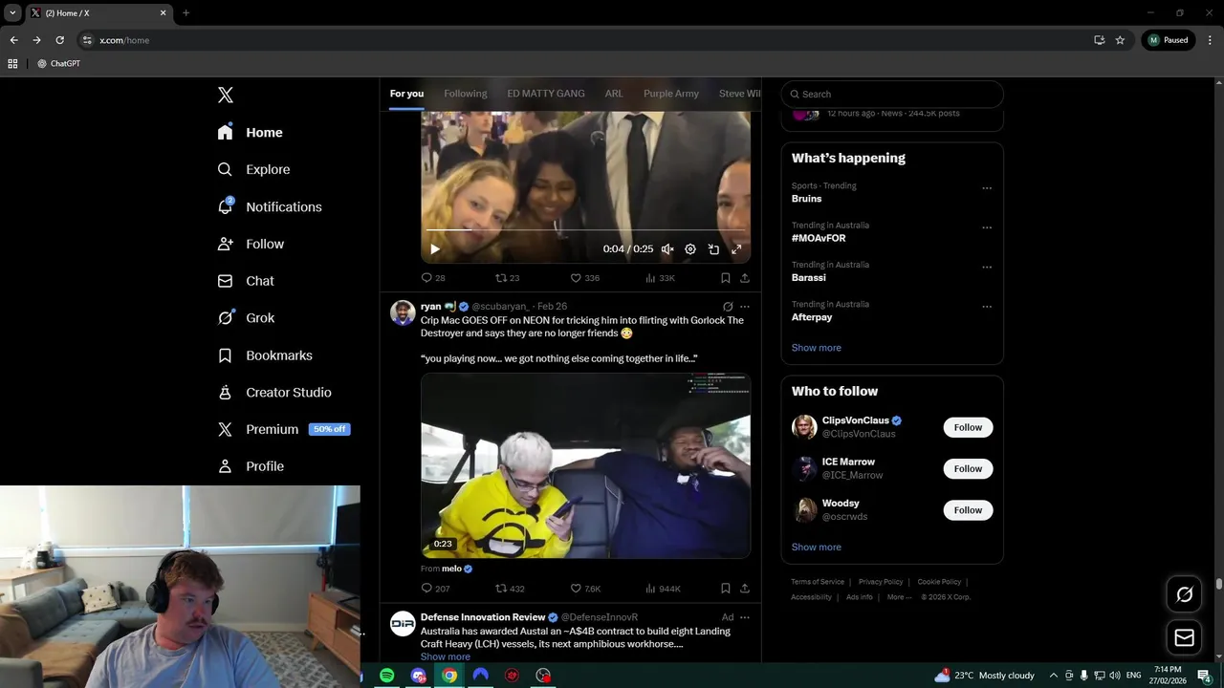Reply to top post with 28 replies
Screen dimensions: 1224x688
(433, 278)
